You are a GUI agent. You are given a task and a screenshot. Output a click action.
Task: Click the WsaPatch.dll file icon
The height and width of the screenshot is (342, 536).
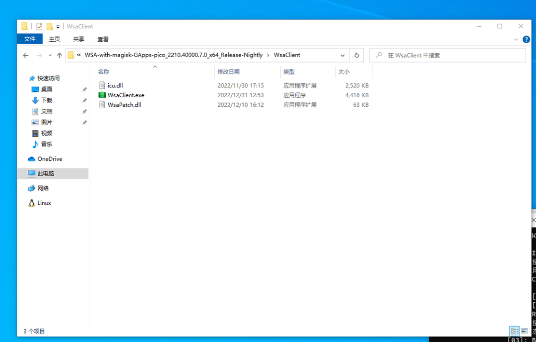pos(102,105)
